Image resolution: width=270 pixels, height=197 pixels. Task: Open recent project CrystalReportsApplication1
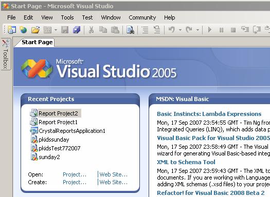(x=72, y=131)
